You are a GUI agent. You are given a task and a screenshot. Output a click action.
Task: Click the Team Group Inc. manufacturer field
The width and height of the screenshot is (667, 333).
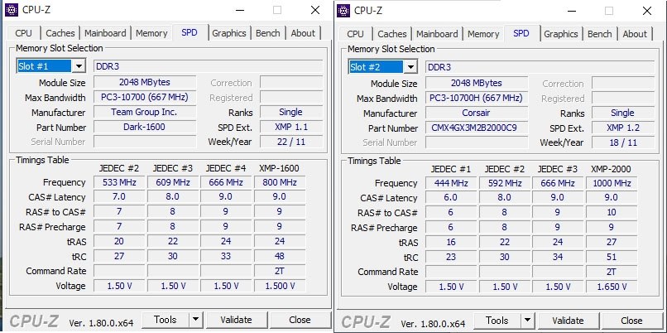(x=144, y=112)
